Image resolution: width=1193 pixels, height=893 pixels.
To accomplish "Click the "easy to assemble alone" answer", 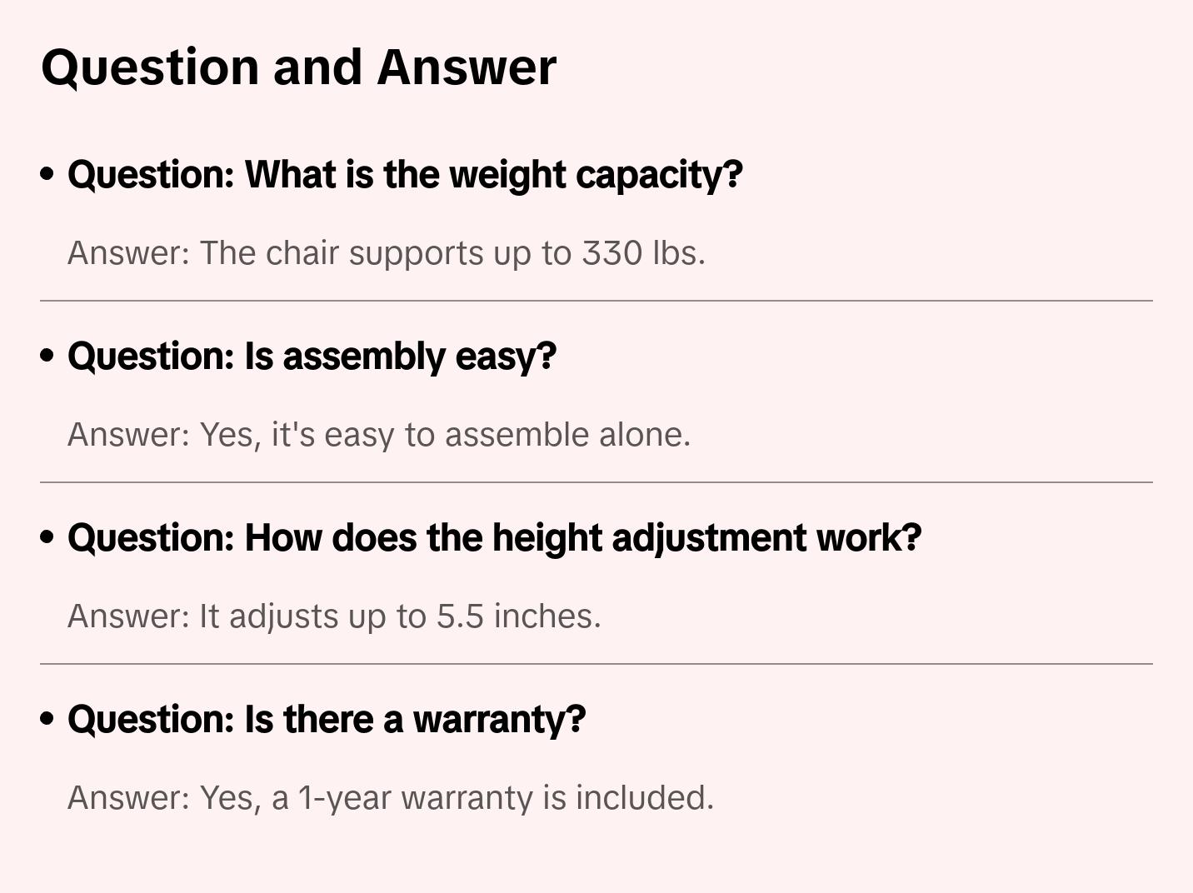I will pos(378,435).
